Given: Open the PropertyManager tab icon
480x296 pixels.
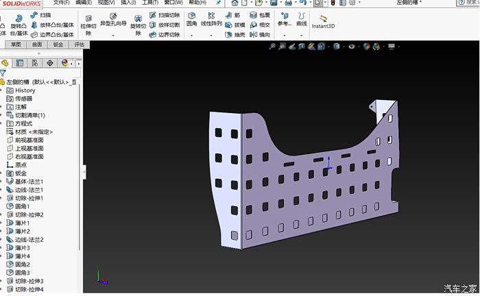Looking at the screenshot, I should tap(19, 63).
